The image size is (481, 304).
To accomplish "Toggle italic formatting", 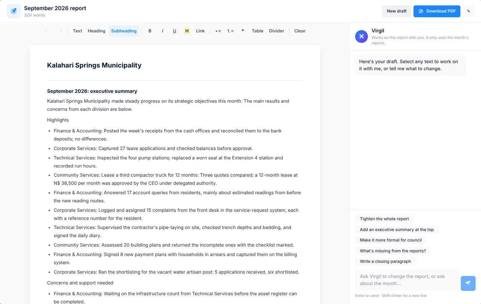I will click(x=162, y=31).
